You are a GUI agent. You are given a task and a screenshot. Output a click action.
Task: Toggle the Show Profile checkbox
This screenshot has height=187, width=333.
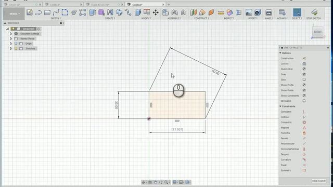coord(304,85)
